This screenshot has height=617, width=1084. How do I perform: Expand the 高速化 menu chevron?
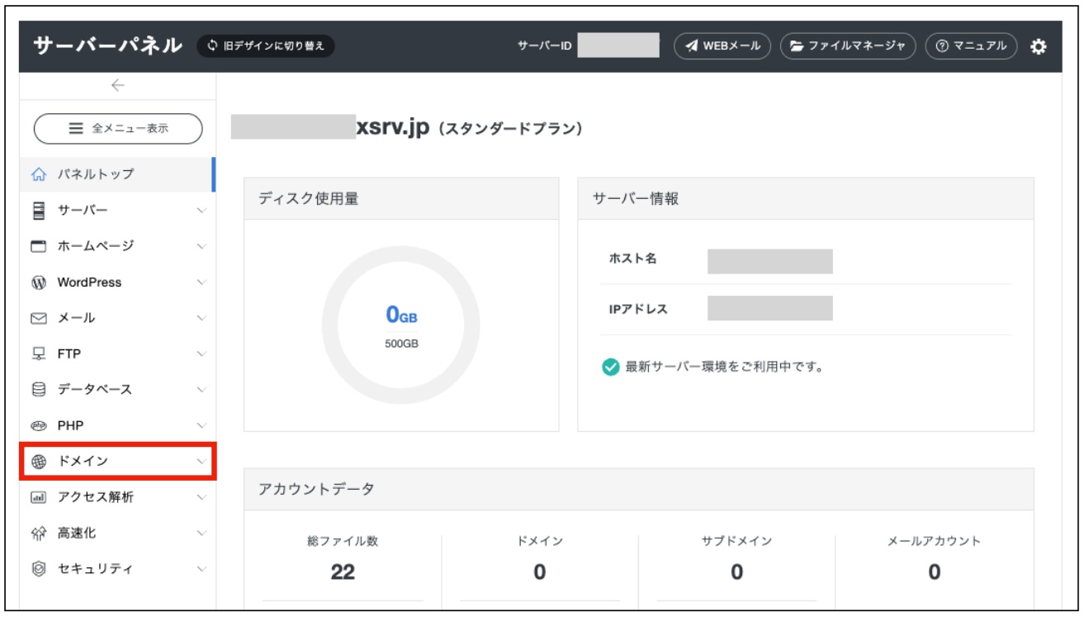tap(201, 534)
